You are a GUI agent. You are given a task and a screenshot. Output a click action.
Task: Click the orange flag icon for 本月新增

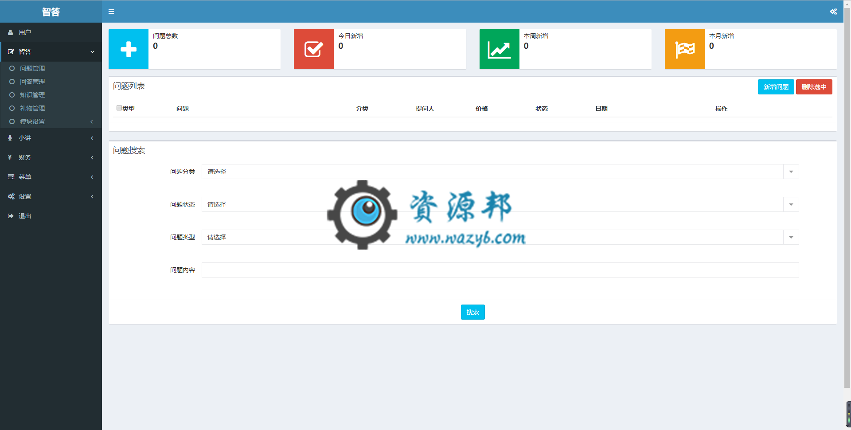685,49
